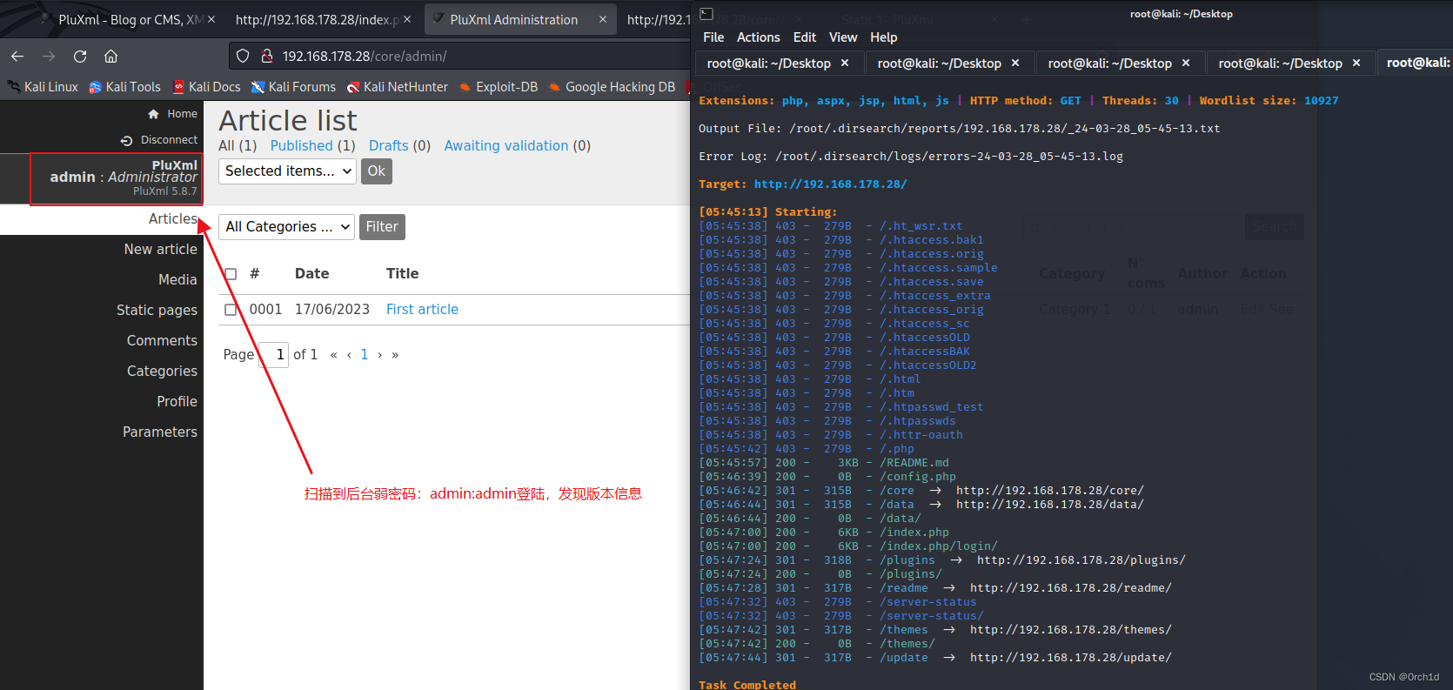Click the Title column header

coord(402,274)
